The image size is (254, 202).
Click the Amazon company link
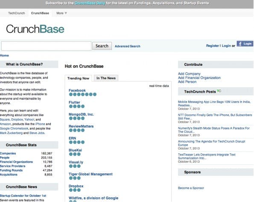[6, 124]
